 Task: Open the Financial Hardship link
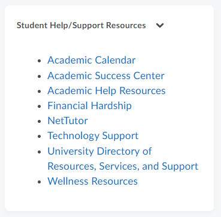coord(89,106)
